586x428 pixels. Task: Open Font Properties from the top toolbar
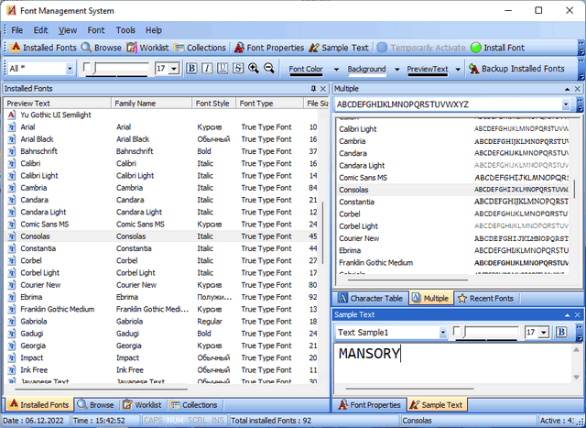tap(268, 48)
